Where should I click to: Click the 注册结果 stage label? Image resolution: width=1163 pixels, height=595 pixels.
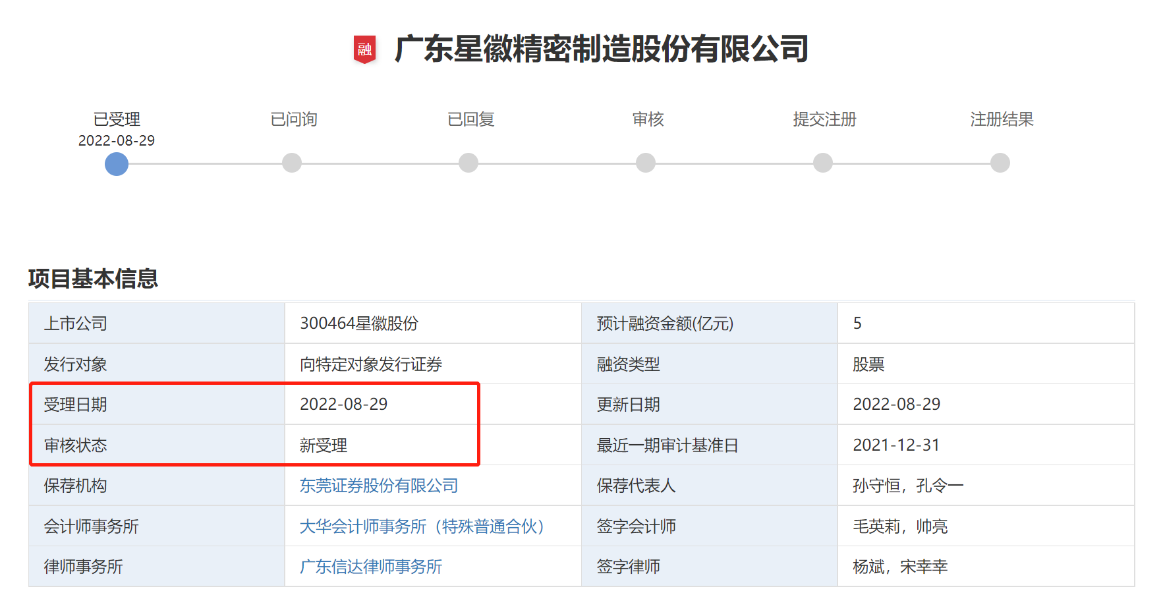point(1002,119)
